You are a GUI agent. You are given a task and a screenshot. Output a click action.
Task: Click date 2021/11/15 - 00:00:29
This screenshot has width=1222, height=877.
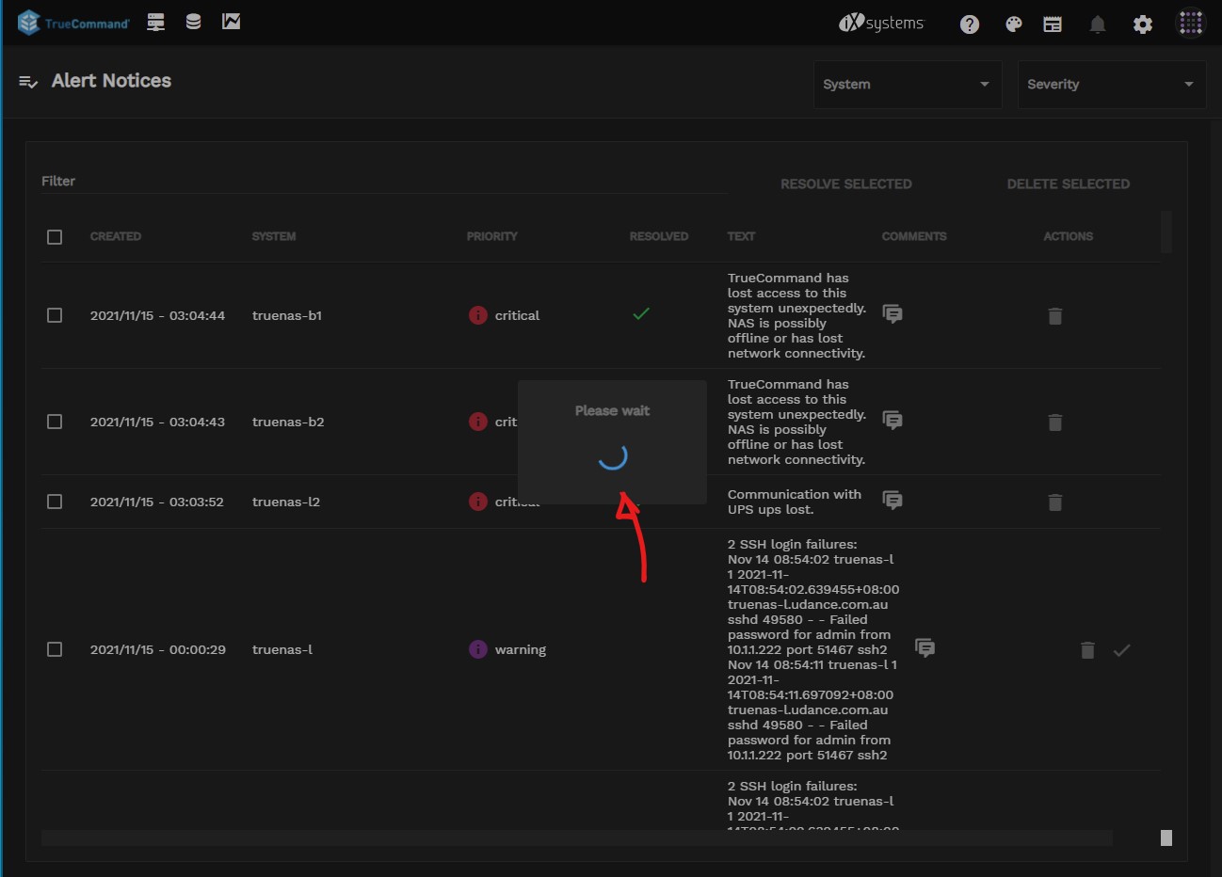[157, 649]
